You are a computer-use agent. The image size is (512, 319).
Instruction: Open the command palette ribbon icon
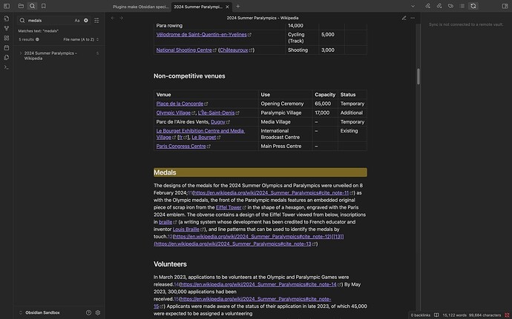[x=6, y=67]
